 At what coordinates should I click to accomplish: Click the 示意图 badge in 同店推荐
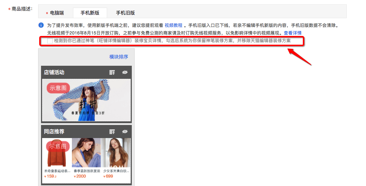point(58,146)
